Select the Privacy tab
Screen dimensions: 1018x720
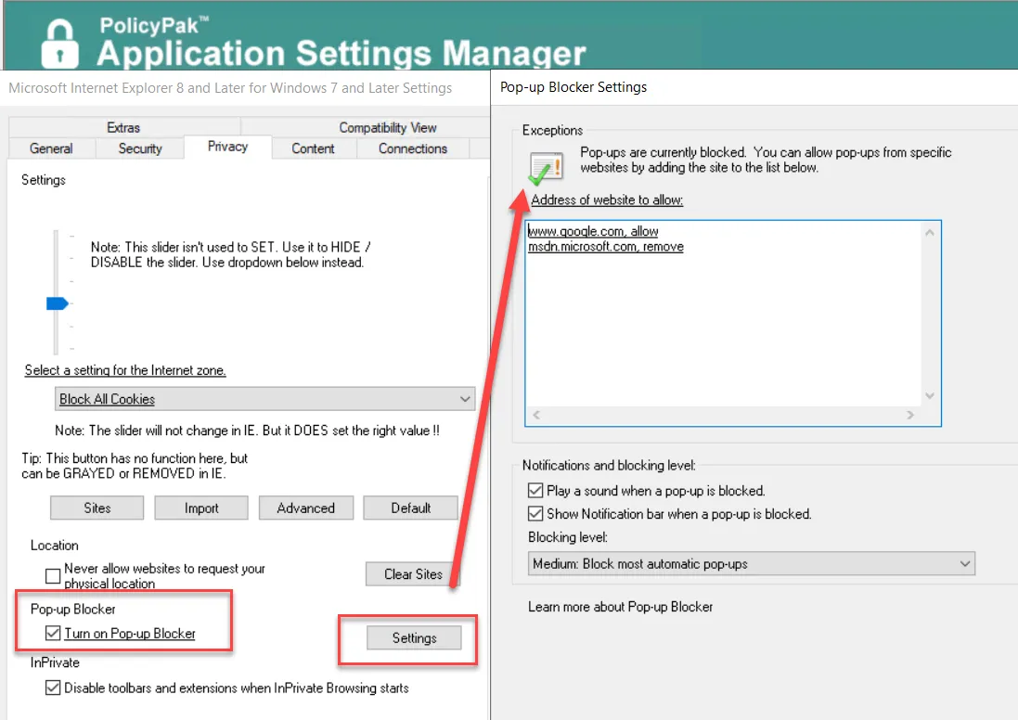click(x=228, y=147)
